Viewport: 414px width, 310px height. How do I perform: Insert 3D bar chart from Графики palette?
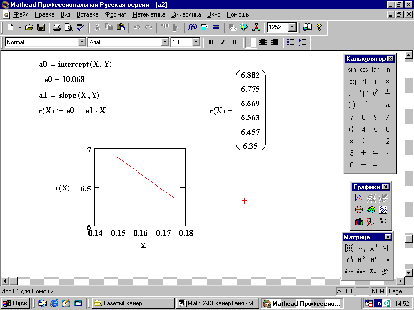[x=359, y=222]
